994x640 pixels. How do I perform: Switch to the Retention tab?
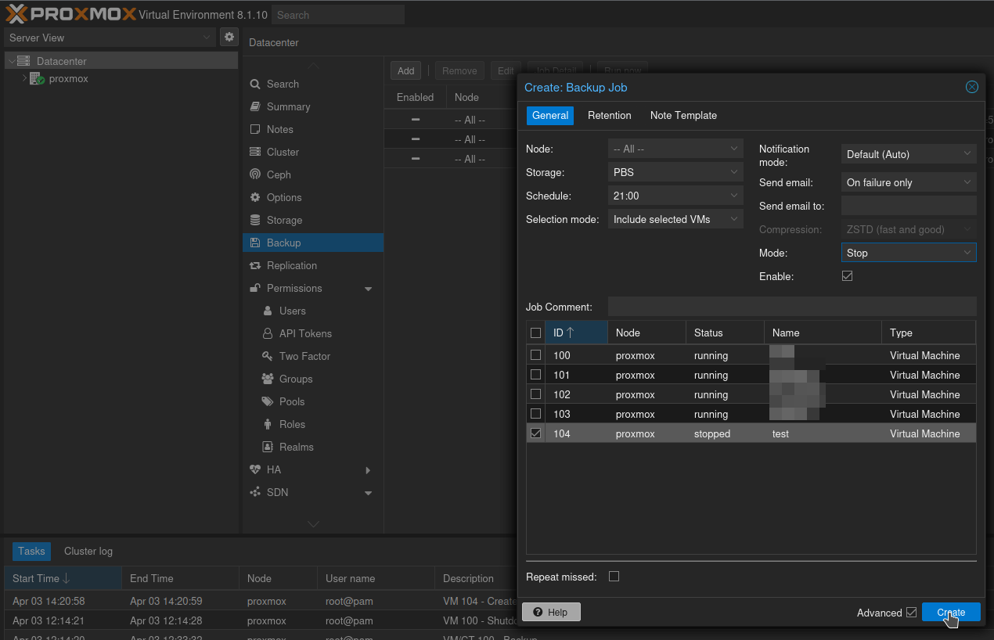click(610, 115)
